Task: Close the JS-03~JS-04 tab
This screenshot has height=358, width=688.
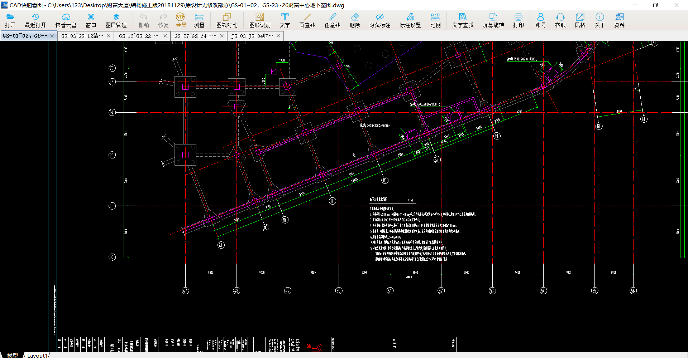Action: coord(278,36)
